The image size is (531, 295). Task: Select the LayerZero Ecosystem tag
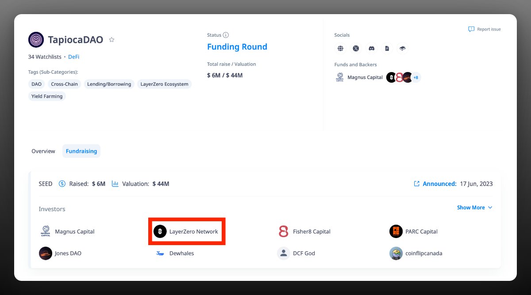(164, 84)
